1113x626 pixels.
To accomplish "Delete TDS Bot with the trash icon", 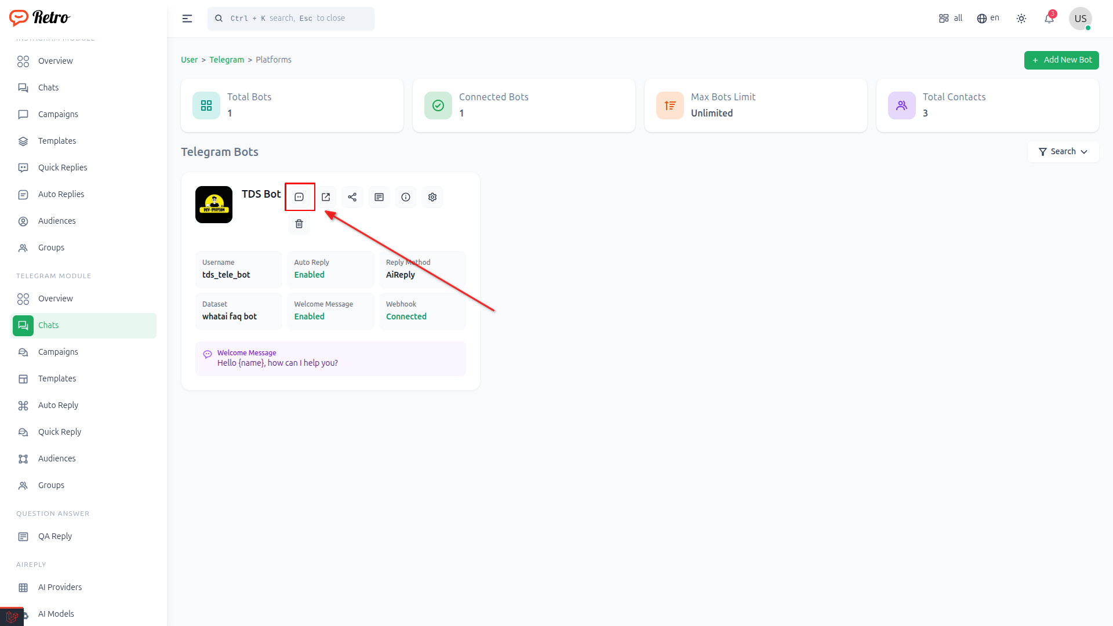I will click(x=299, y=224).
